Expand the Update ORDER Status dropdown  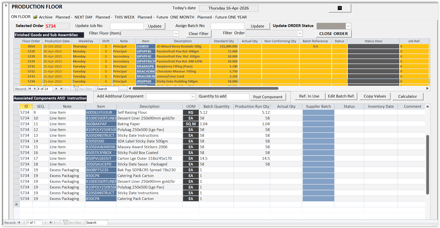348,26
